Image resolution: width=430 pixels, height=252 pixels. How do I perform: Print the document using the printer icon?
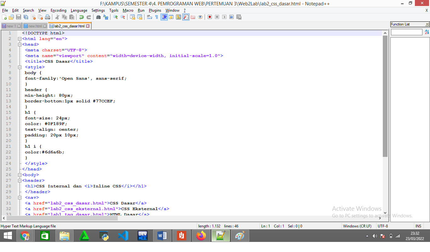(48, 17)
